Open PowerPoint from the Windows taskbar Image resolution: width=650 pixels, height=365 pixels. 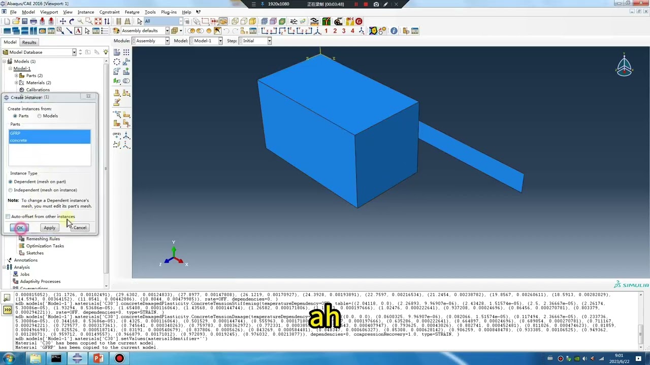coord(98,358)
